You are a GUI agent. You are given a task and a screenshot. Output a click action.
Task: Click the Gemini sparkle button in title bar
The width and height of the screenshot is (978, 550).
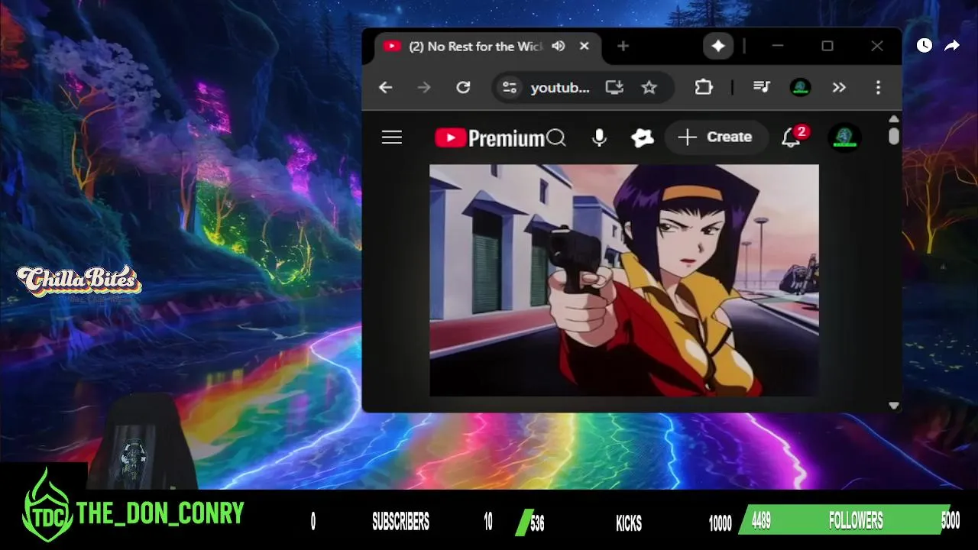click(717, 47)
